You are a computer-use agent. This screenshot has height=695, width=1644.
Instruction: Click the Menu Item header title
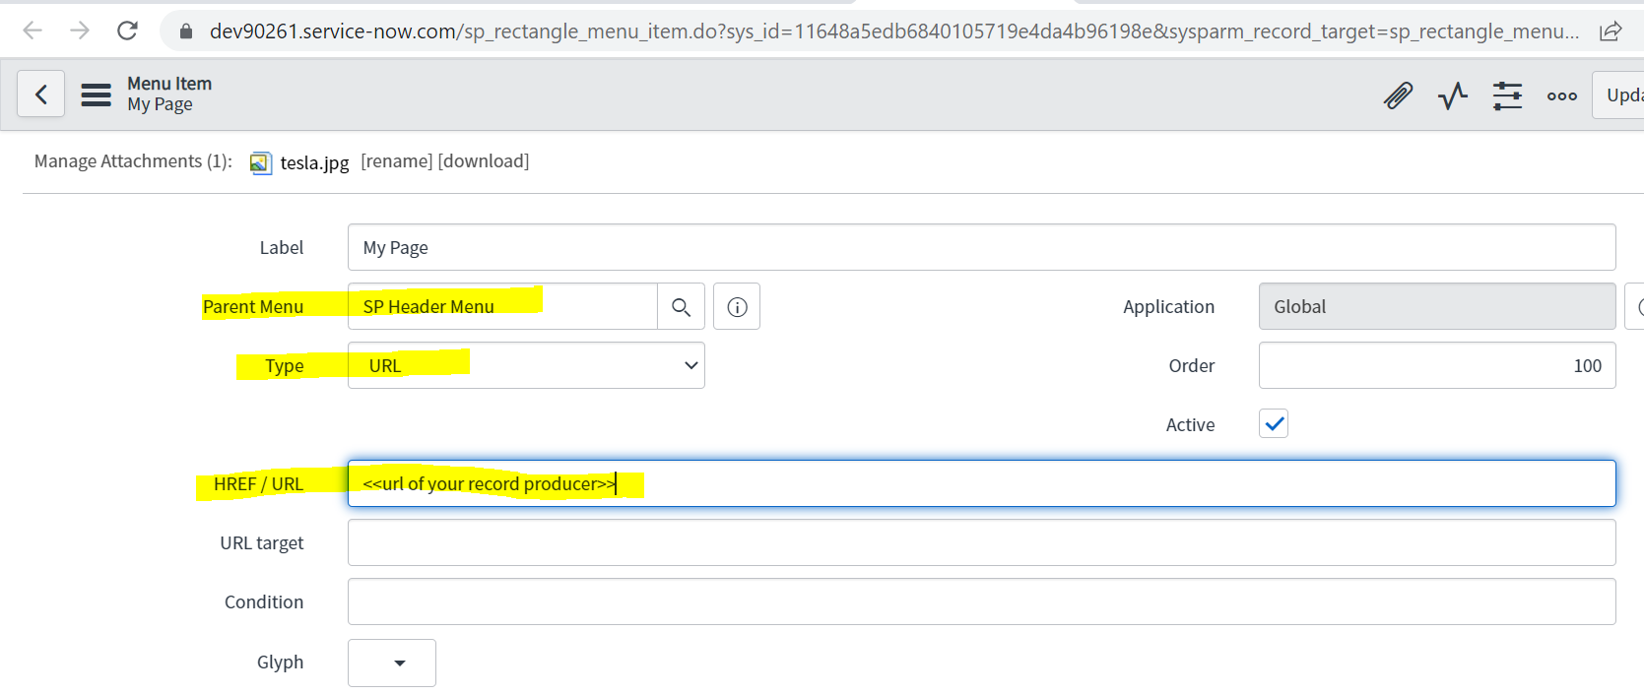169,84
